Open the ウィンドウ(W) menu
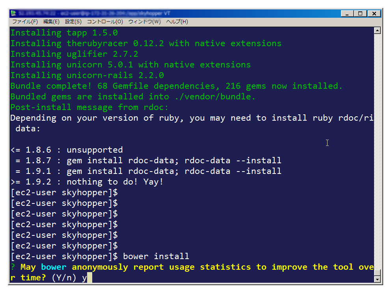 (145, 22)
